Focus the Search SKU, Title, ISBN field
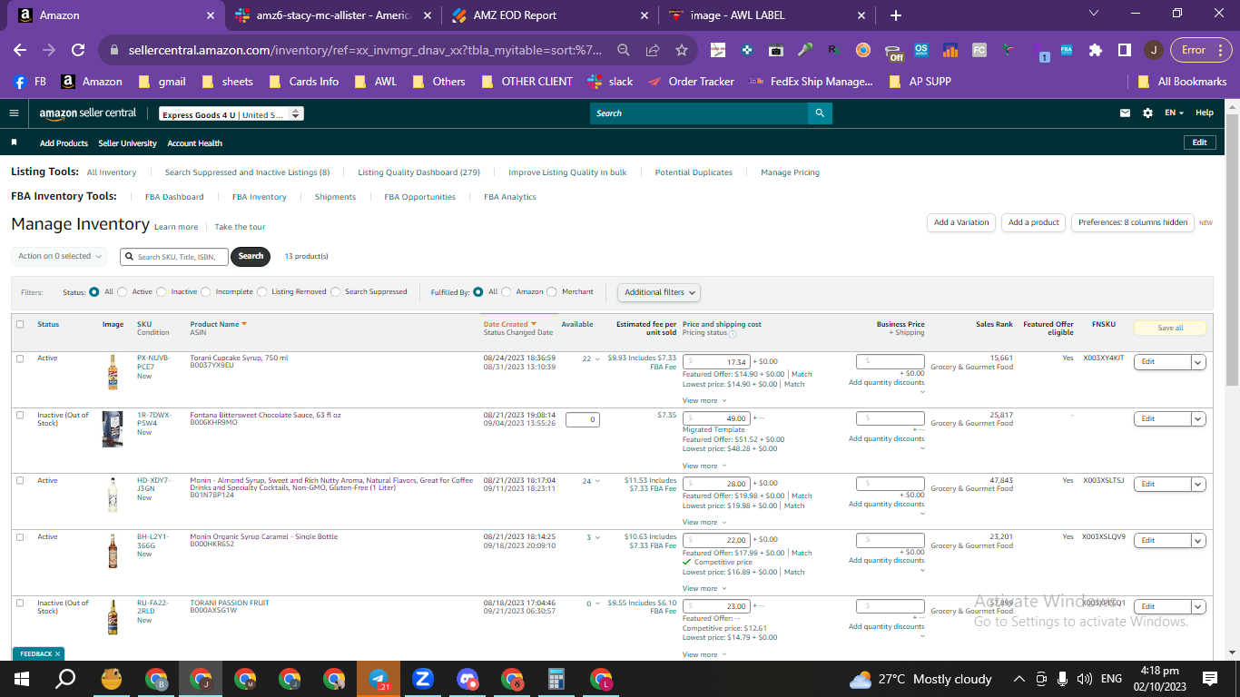The height and width of the screenshot is (697, 1240). pyautogui.click(x=172, y=257)
